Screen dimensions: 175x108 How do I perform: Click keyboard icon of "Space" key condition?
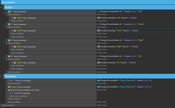(x=9, y=87)
